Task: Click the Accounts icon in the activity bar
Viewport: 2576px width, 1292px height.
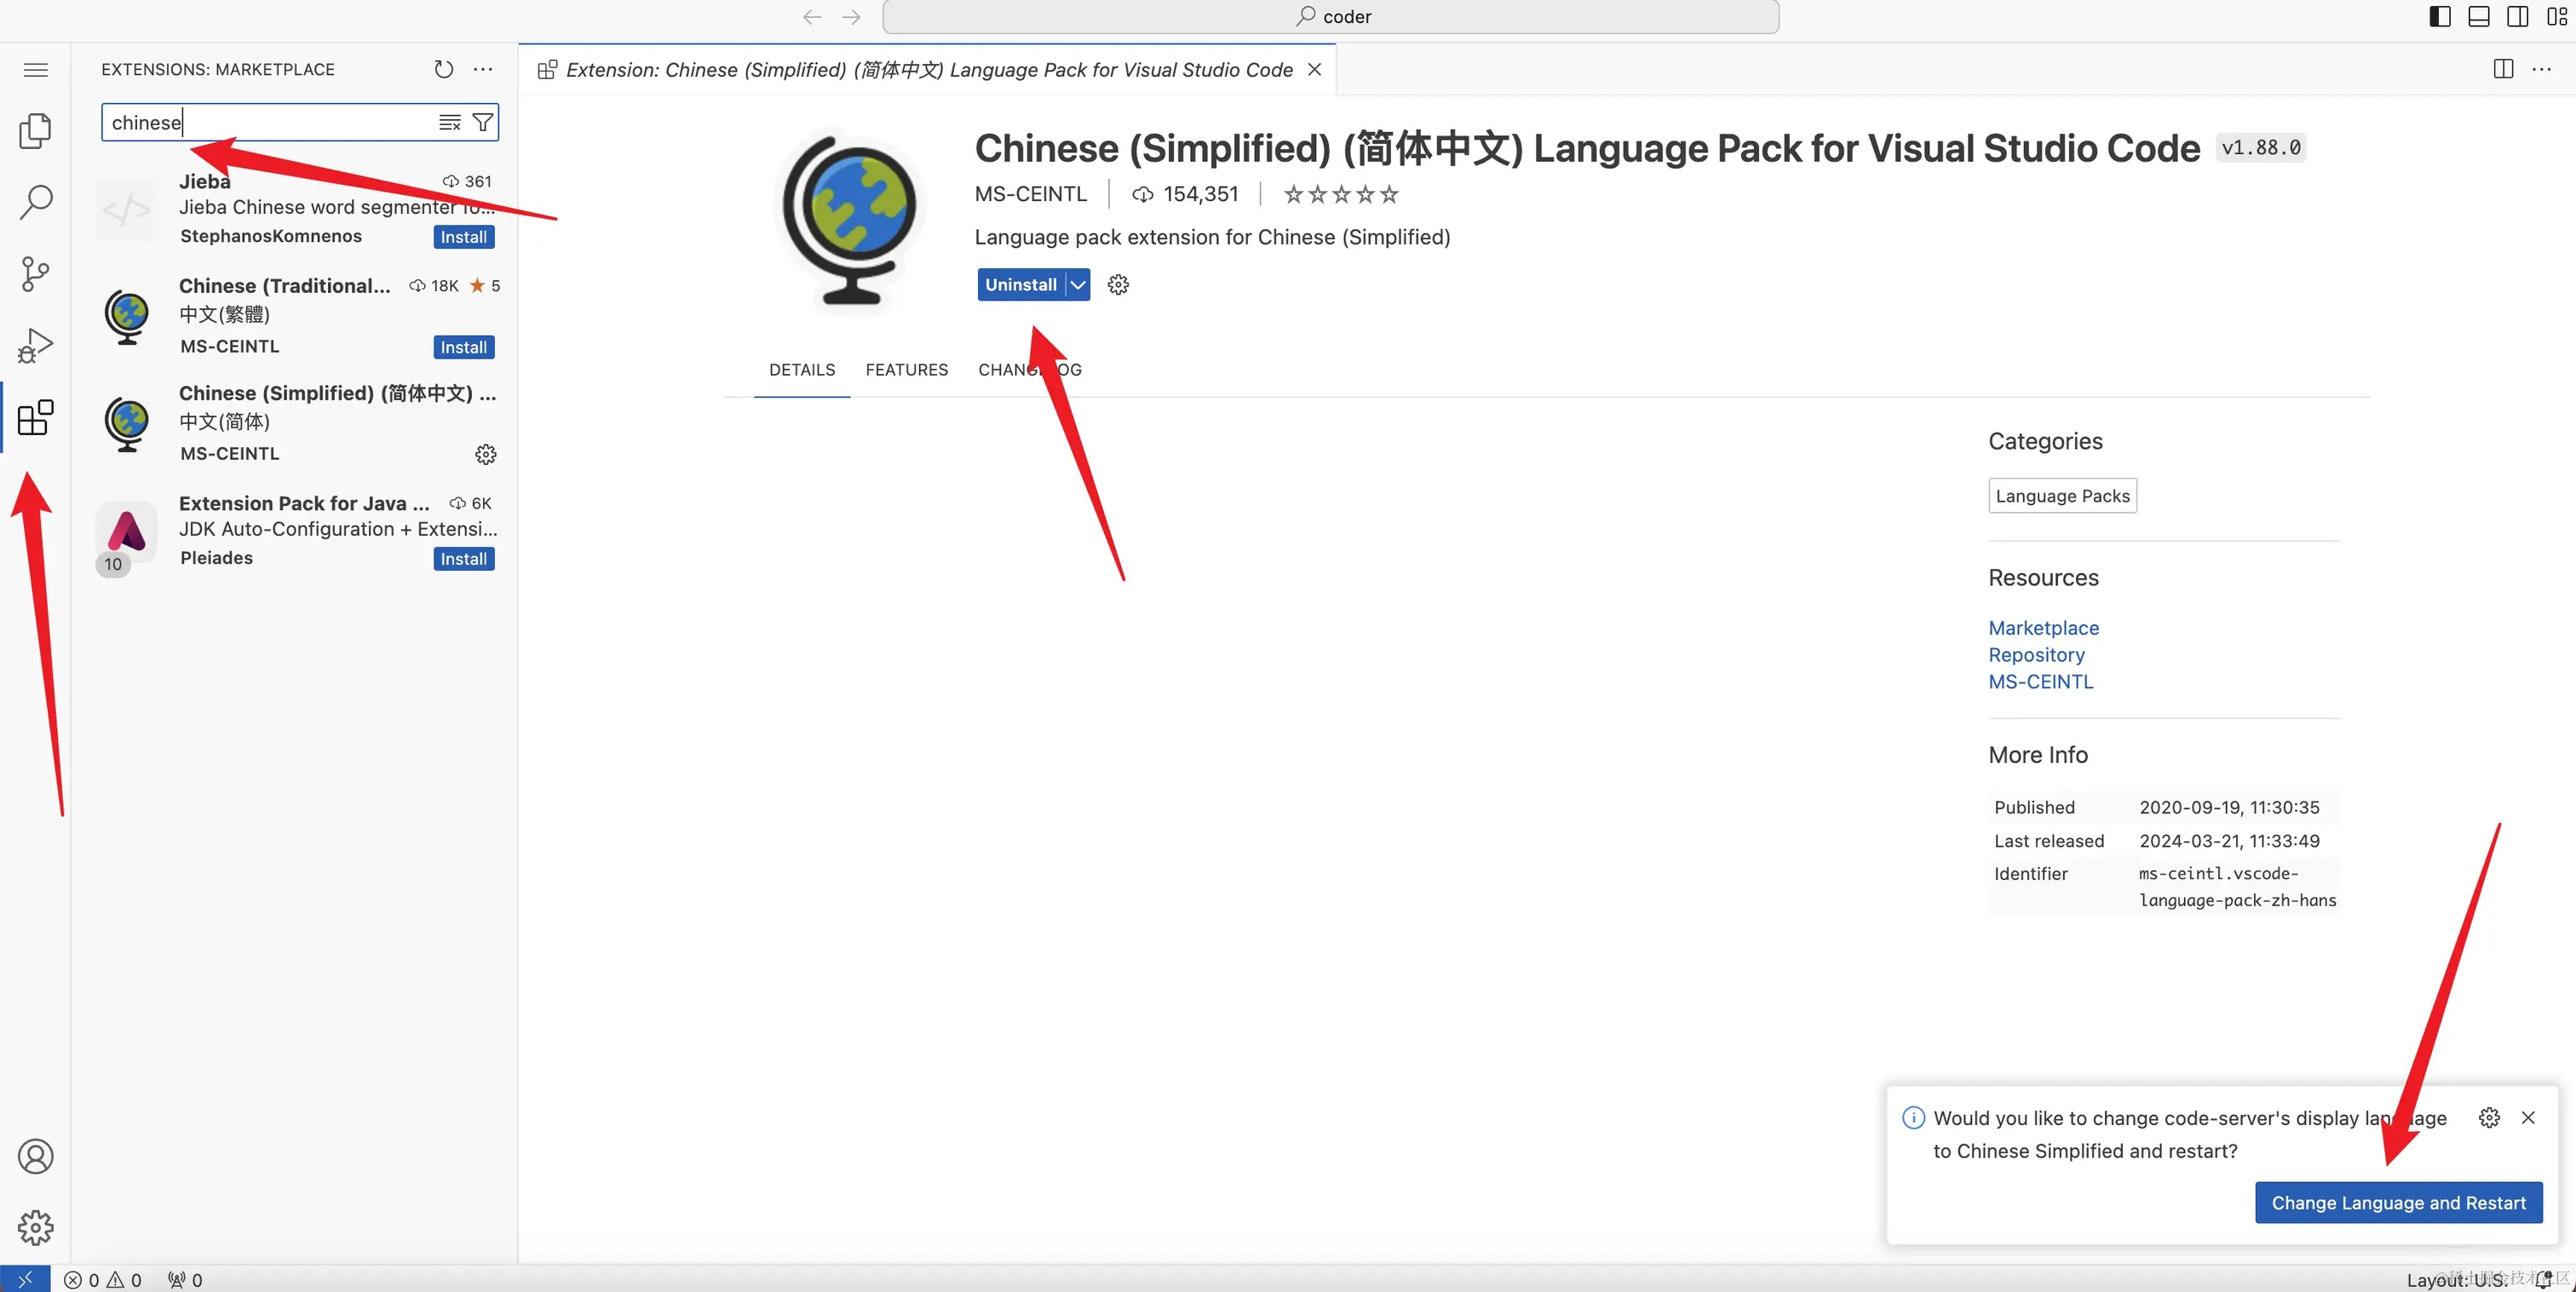Action: (35, 1156)
